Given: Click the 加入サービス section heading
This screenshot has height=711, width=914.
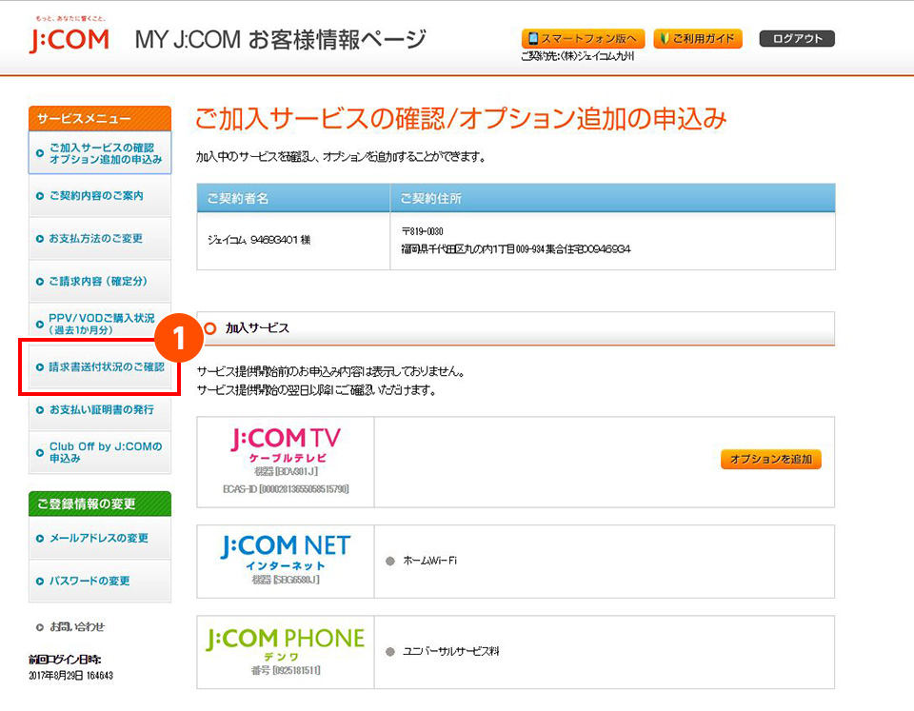Looking at the screenshot, I should pyautogui.click(x=257, y=328).
